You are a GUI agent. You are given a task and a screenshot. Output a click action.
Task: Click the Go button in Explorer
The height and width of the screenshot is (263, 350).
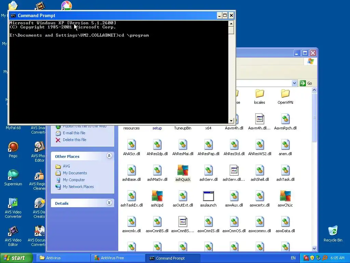point(306,83)
